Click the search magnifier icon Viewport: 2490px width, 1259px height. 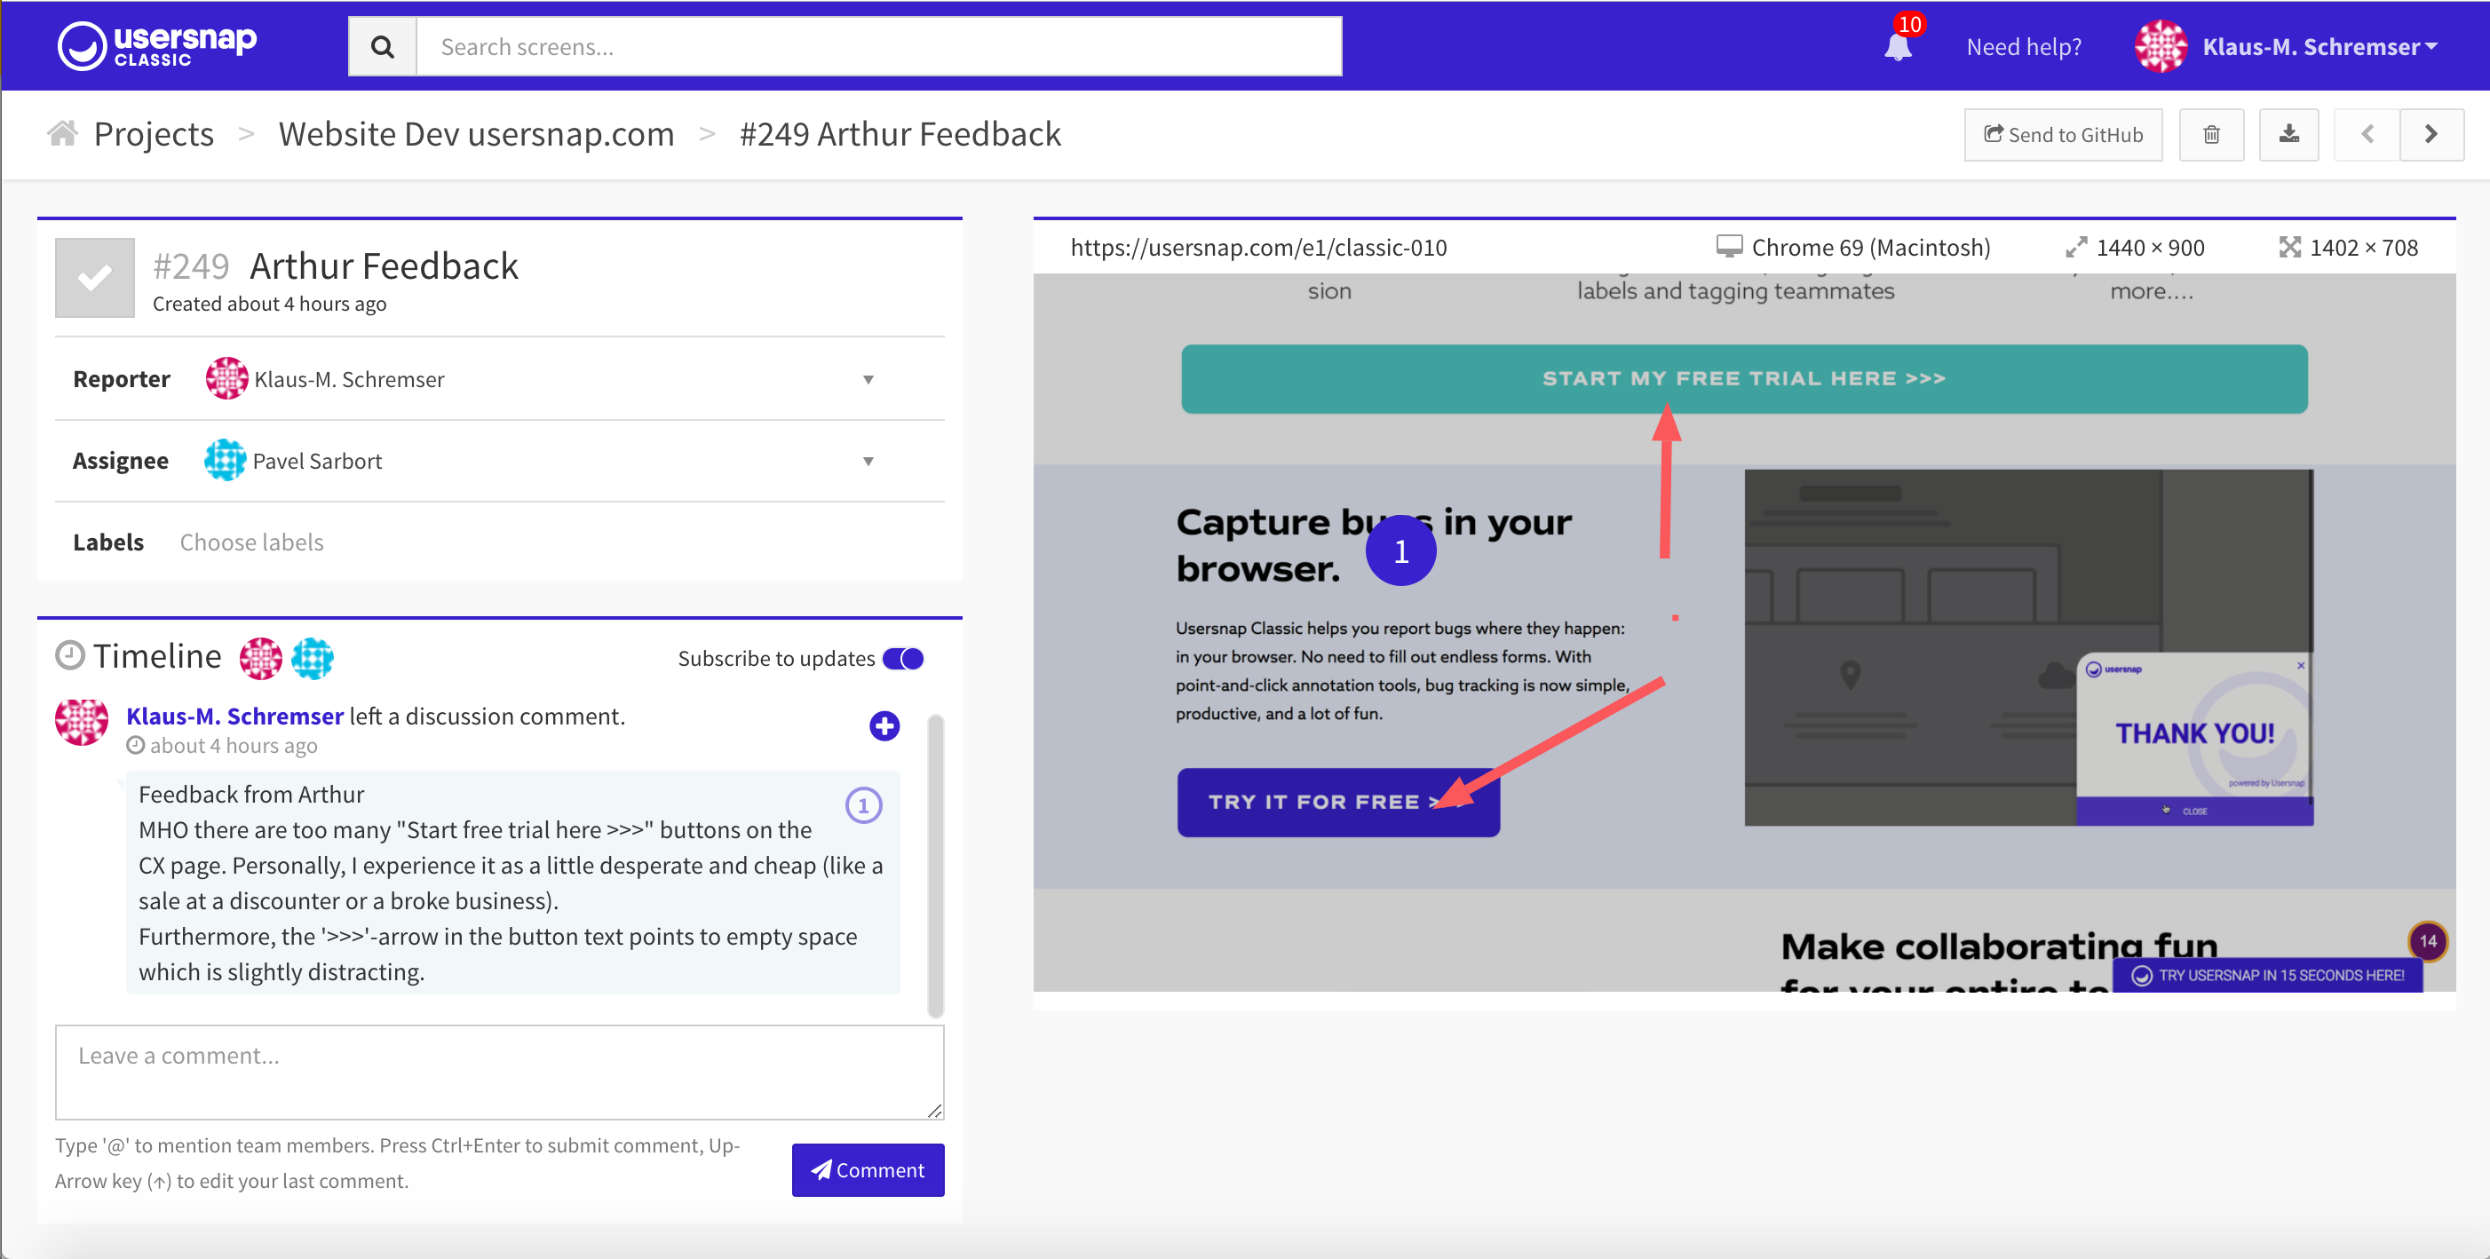(x=382, y=45)
